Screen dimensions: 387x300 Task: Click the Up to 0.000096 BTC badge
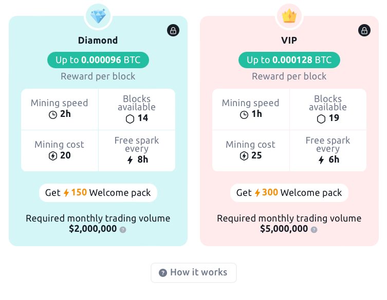pyautogui.click(x=98, y=60)
